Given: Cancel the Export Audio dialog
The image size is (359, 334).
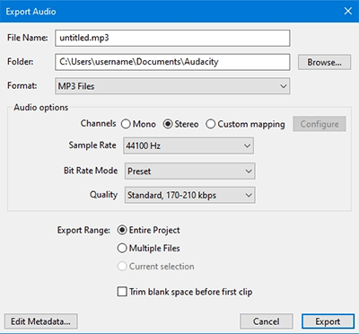Looking at the screenshot, I should click(x=267, y=321).
